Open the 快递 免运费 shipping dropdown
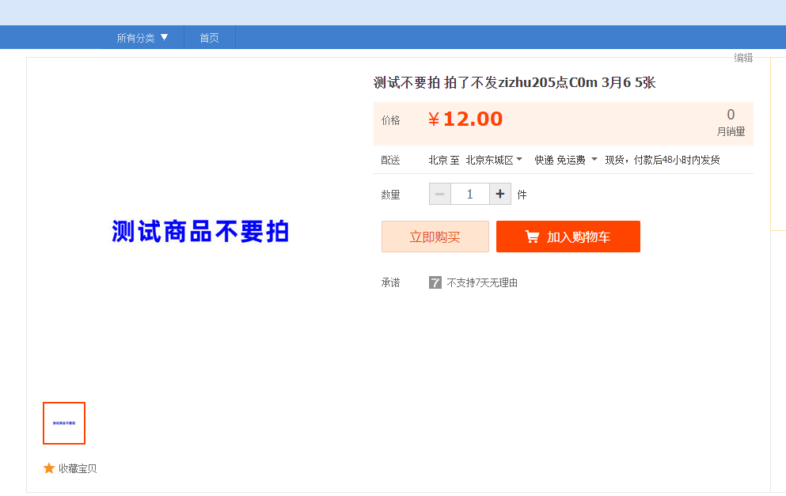The width and height of the screenshot is (786, 496). 565,160
